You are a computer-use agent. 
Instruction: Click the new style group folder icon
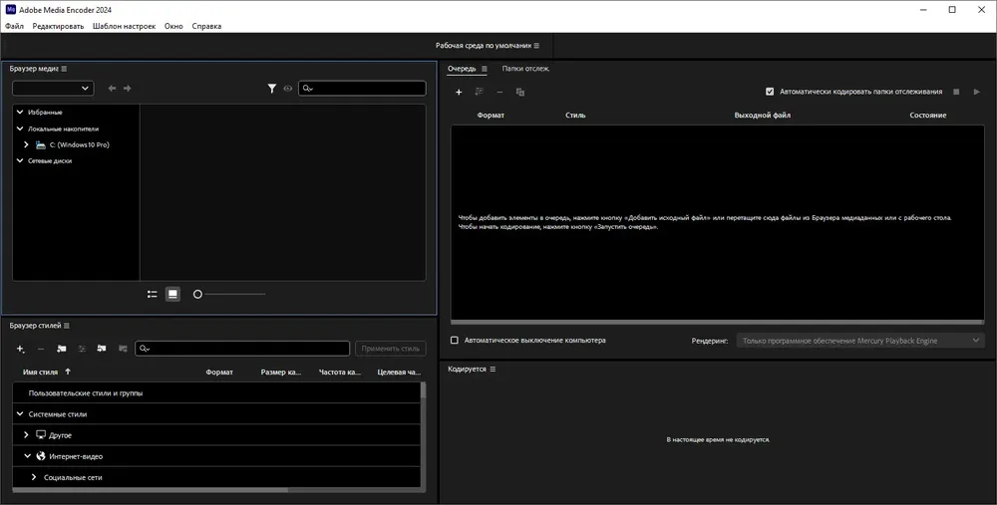[61, 349]
